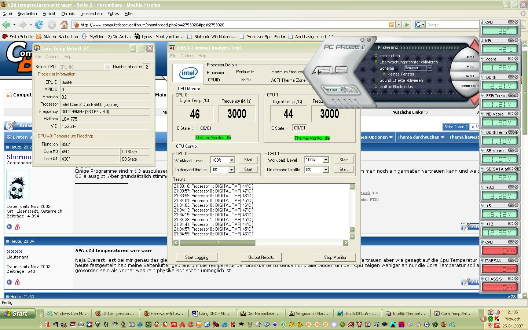Click the upper red arrow in PC Probe

click(x=475, y=46)
